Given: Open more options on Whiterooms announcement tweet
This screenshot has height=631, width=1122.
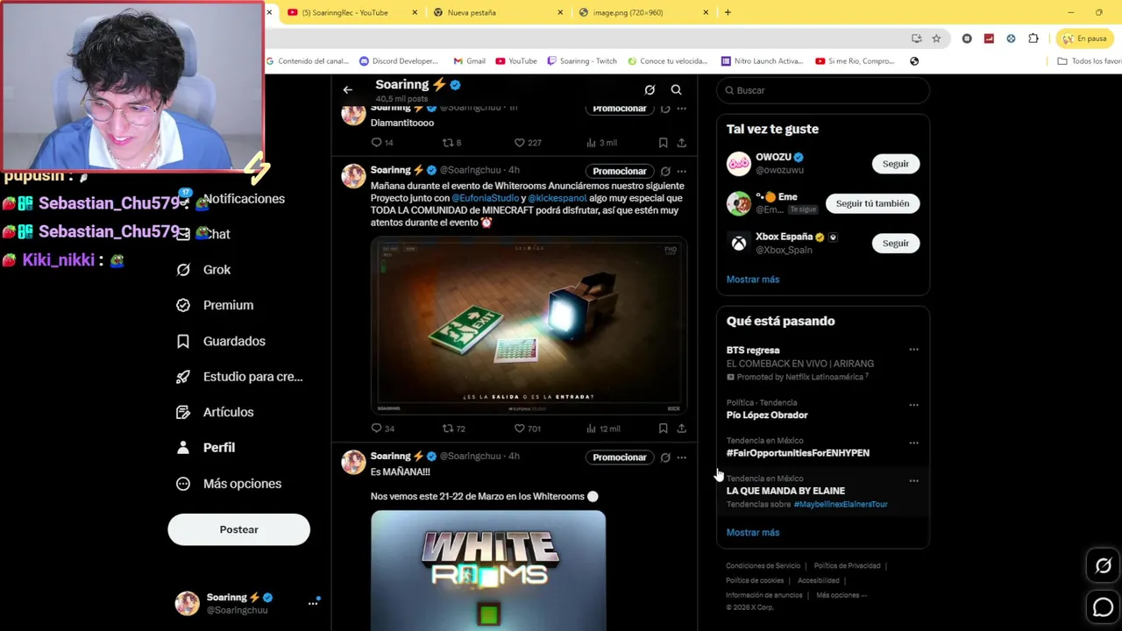Looking at the screenshot, I should point(681,171).
